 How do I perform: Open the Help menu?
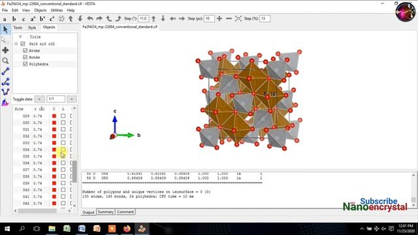(x=71, y=10)
